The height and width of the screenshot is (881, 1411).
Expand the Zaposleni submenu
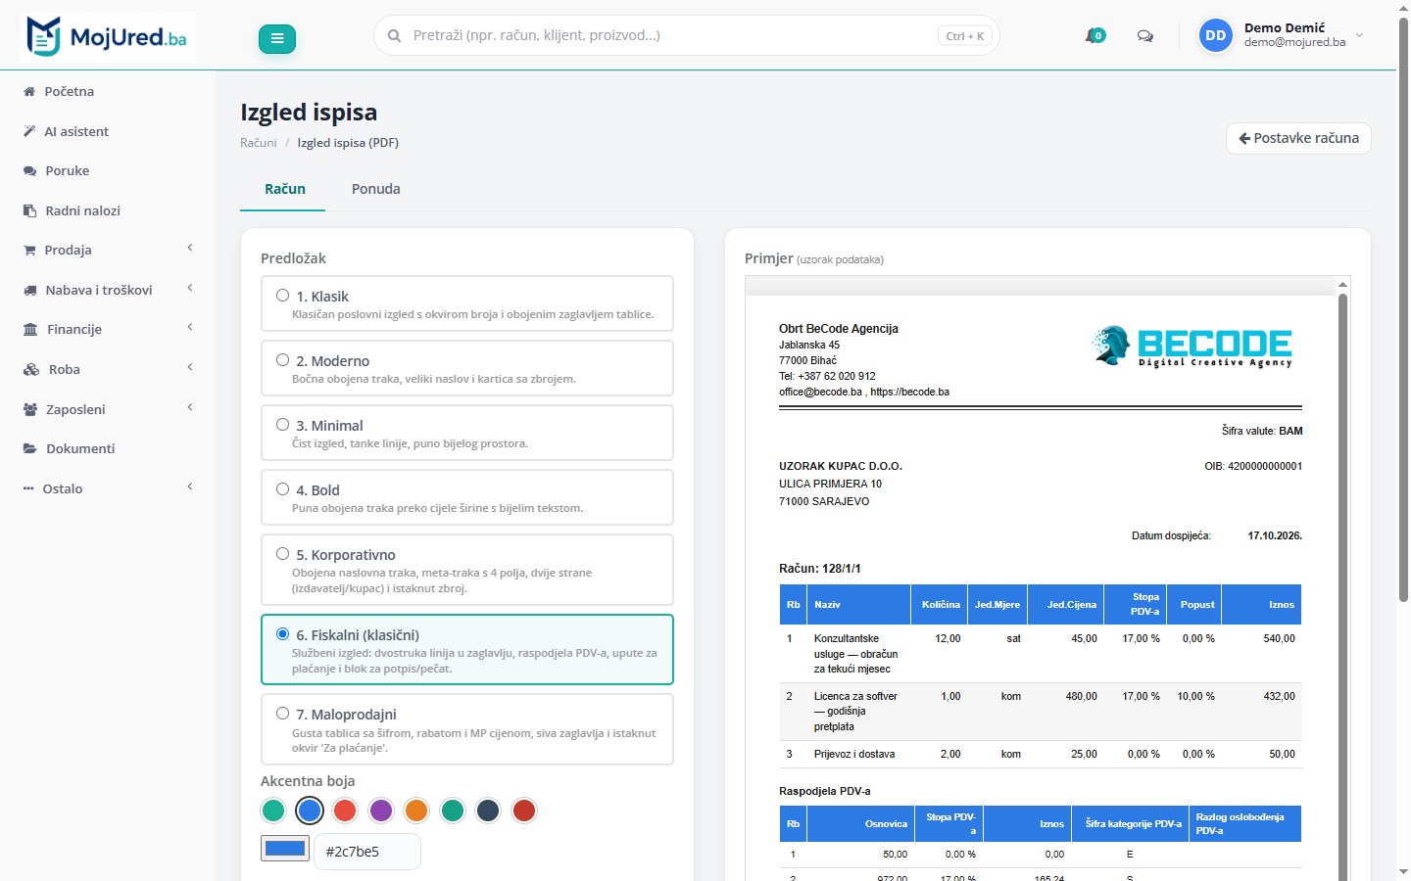click(x=108, y=409)
